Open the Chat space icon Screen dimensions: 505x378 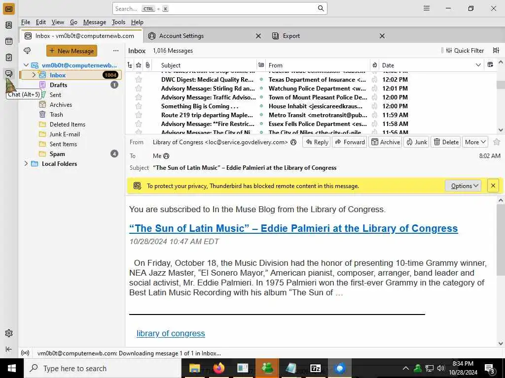(9, 73)
